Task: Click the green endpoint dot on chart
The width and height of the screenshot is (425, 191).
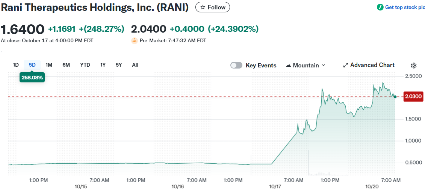Action: [395, 97]
